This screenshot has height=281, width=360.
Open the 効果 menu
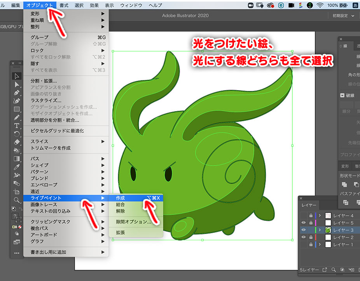coord(94,5)
